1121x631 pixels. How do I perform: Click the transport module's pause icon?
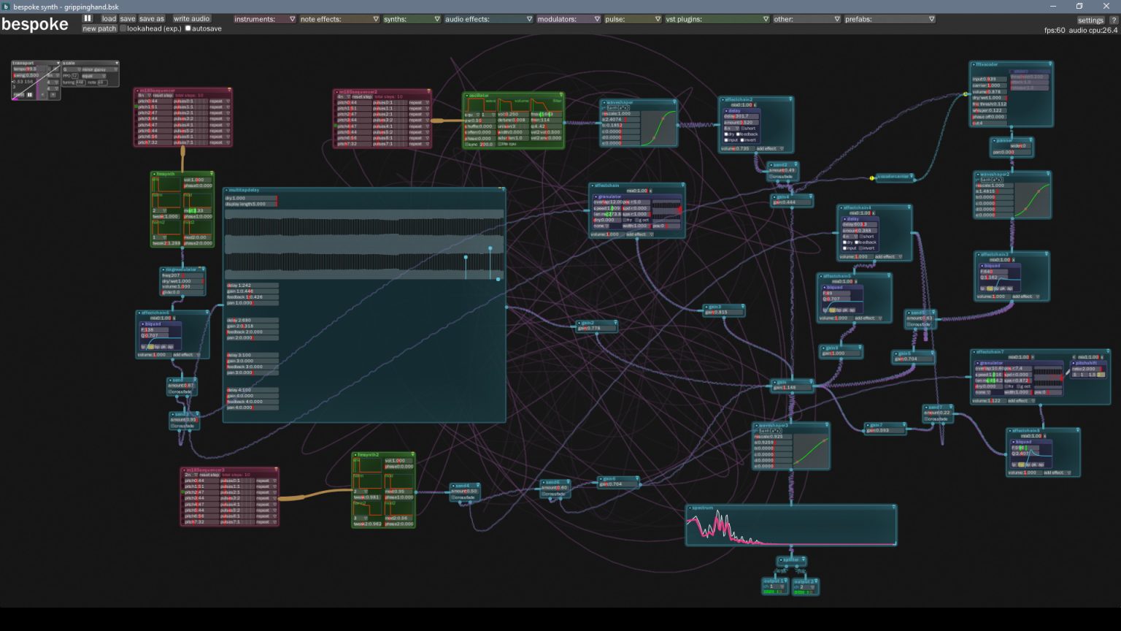coord(30,94)
